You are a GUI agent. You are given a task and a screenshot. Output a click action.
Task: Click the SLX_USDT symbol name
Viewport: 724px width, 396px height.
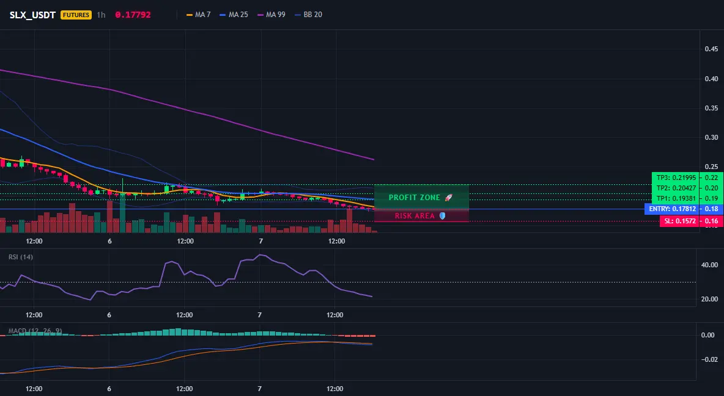click(33, 15)
